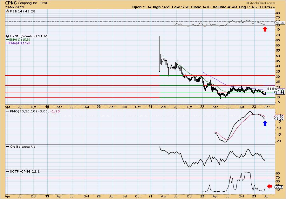Viewport: 286px width, 199px height.
Task: Click the 14.61 price tag on the right axis
Action: (280, 93)
